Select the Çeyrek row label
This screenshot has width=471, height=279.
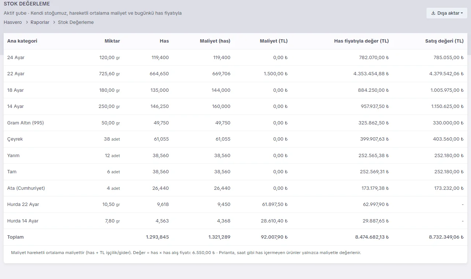coord(15,139)
